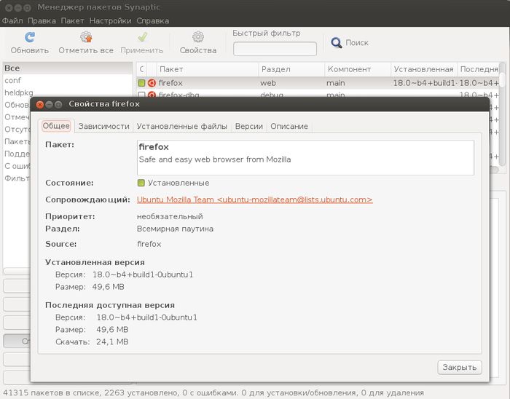
Task: Select the heldpkg filter in sidebar
Action: (x=68, y=92)
